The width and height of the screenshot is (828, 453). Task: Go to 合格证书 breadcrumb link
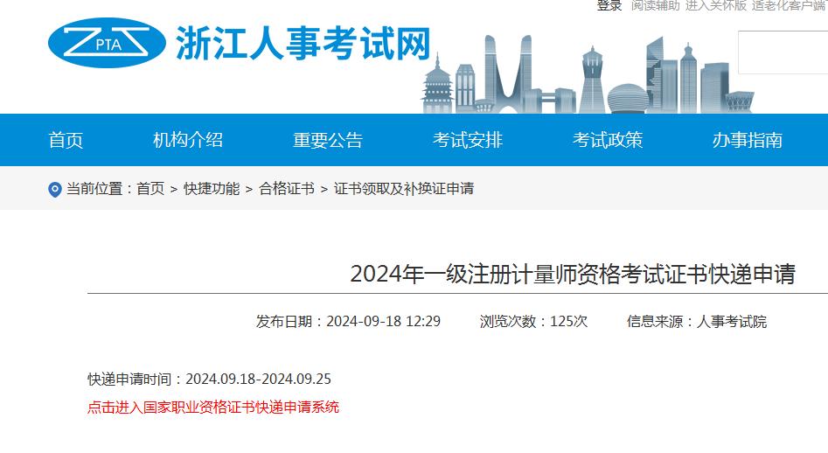[x=287, y=189]
